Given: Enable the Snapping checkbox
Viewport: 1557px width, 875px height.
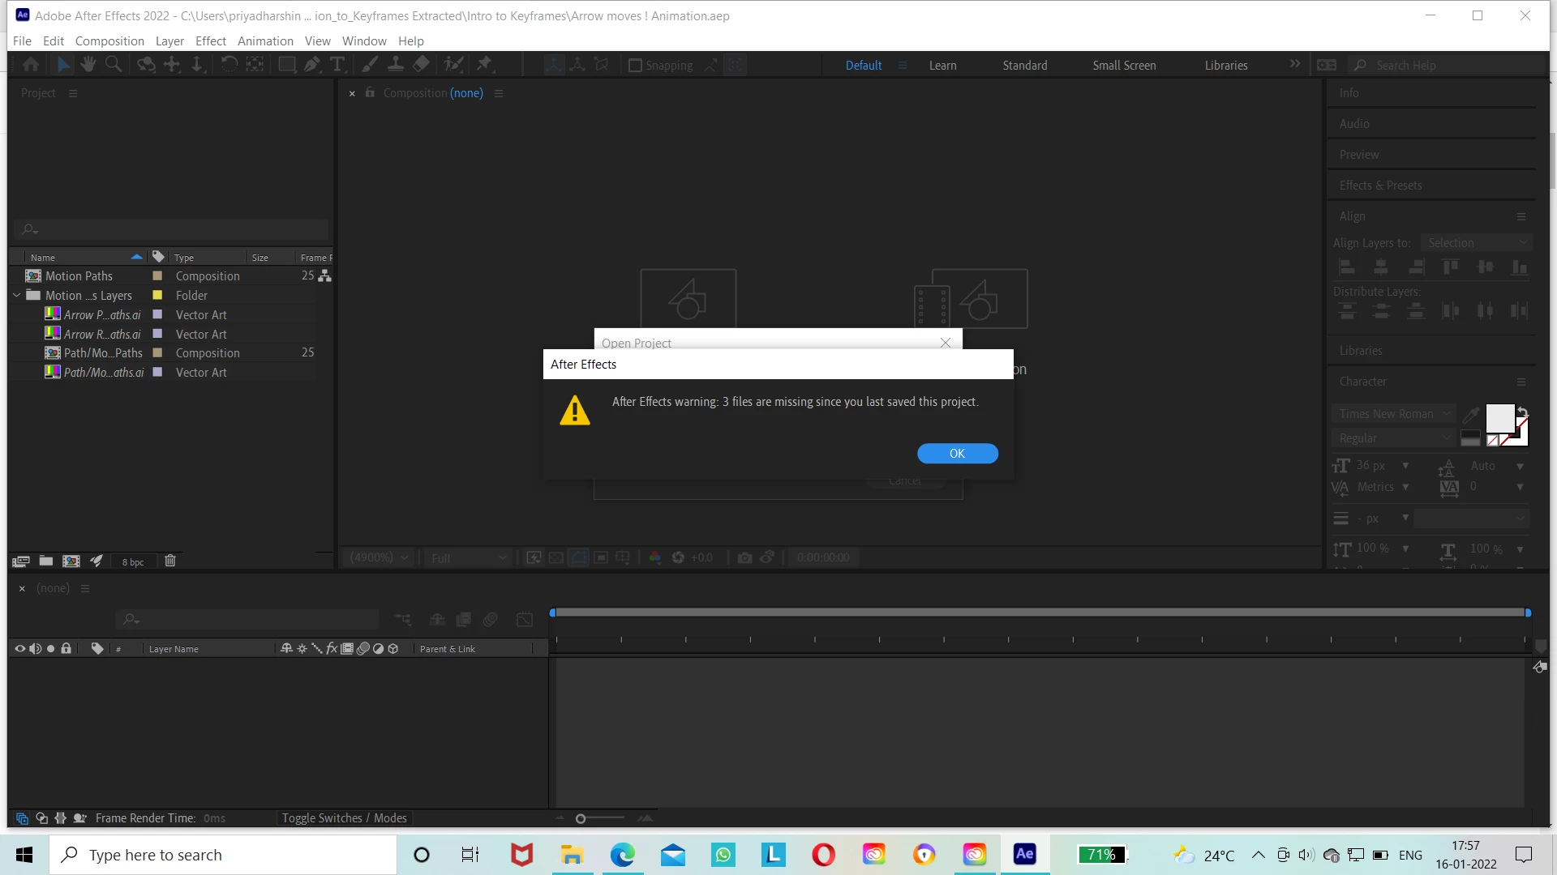Looking at the screenshot, I should (636, 66).
